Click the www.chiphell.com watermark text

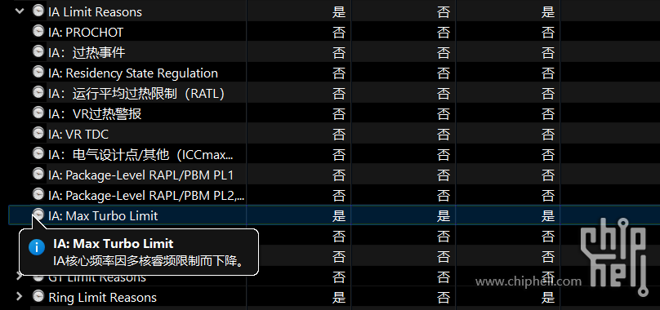point(528,281)
